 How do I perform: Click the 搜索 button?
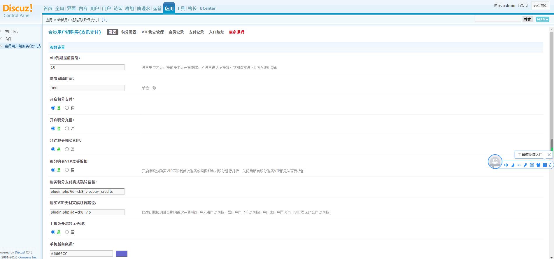pyautogui.click(x=527, y=19)
